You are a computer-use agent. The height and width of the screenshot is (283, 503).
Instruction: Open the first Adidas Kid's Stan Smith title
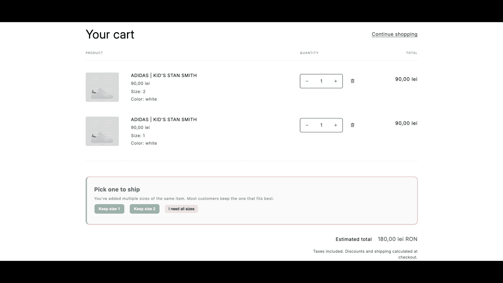(x=163, y=75)
